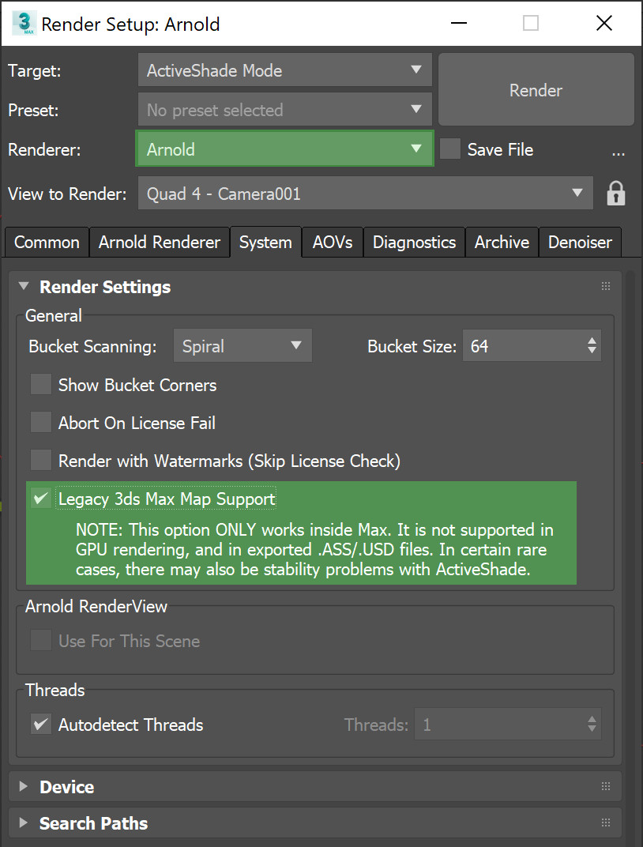The height and width of the screenshot is (847, 643).
Task: Minimize the Render Setup window
Action: (x=459, y=23)
